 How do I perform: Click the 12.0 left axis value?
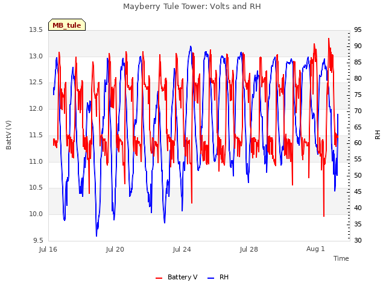click(x=36, y=108)
